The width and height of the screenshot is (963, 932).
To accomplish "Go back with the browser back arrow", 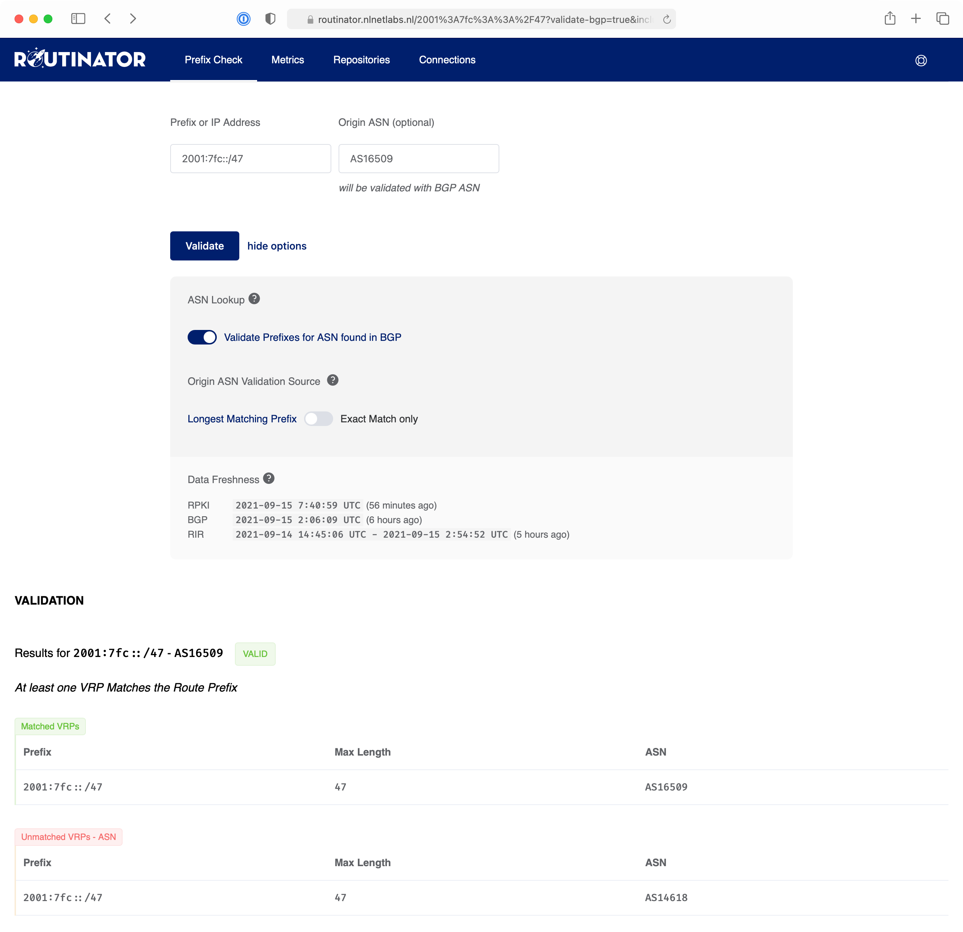I will pos(108,19).
